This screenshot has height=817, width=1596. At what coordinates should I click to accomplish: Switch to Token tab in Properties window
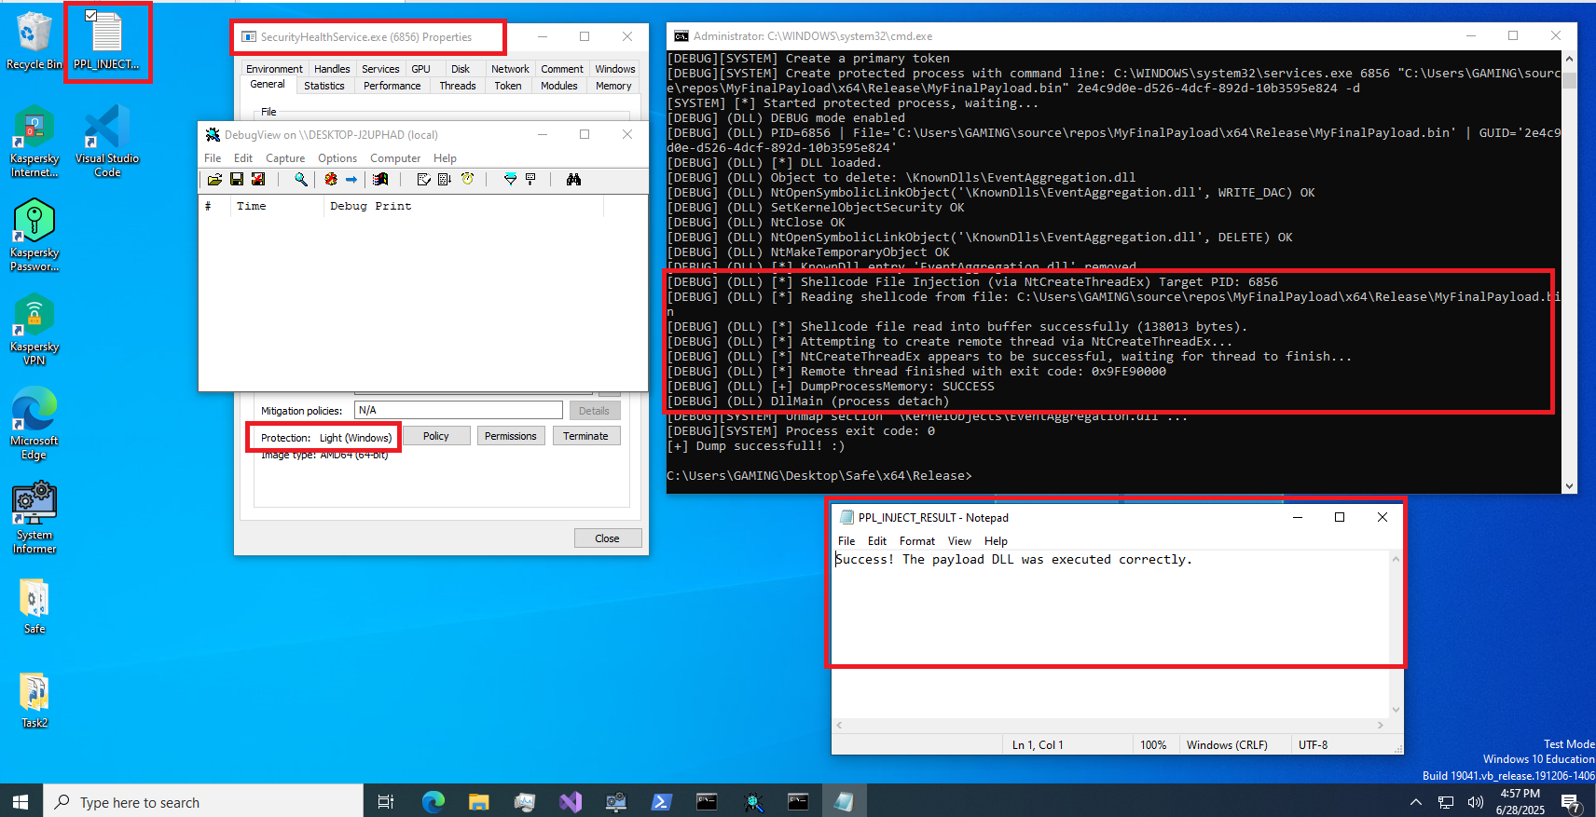pyautogui.click(x=508, y=86)
